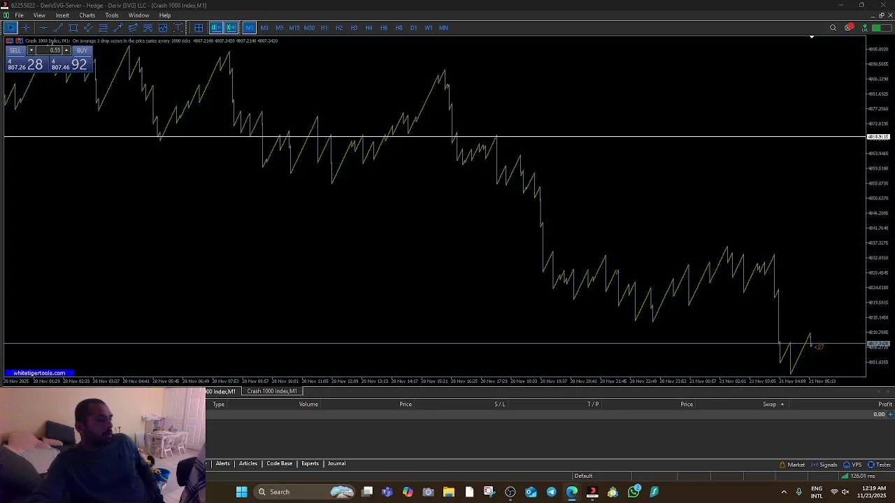
Task: Pick the text label tool
Action: [178, 28]
